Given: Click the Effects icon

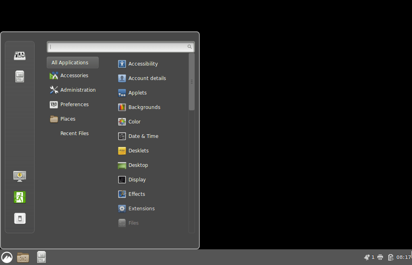Looking at the screenshot, I should pos(122,194).
